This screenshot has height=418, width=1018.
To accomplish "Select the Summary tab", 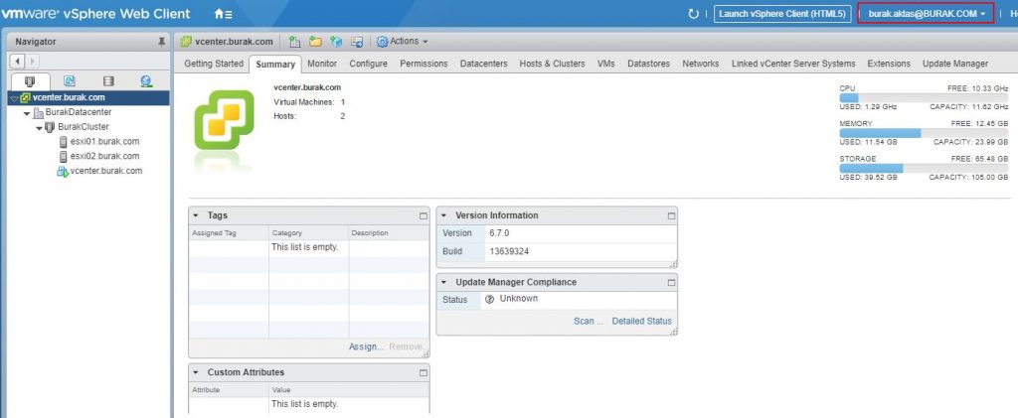I will (x=275, y=65).
